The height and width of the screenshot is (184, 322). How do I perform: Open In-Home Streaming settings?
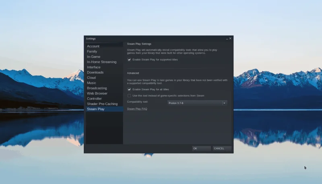[104, 62]
